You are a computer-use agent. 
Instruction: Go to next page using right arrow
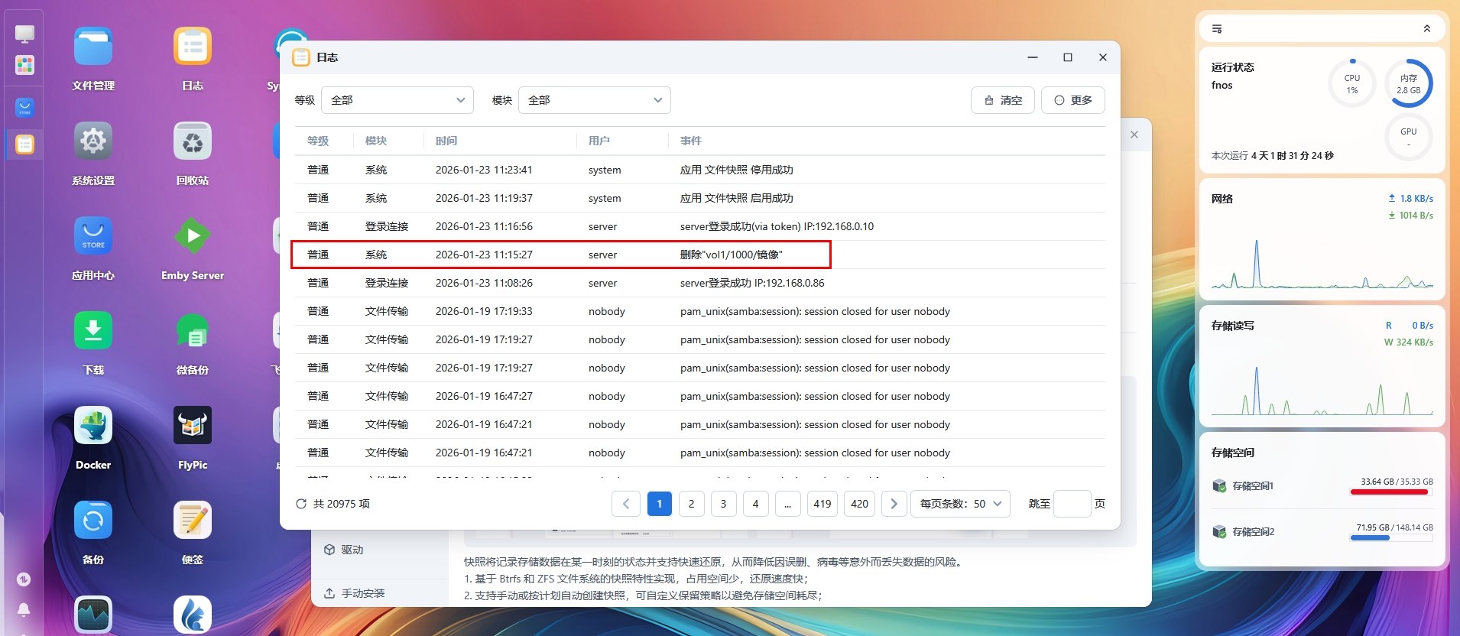(894, 504)
